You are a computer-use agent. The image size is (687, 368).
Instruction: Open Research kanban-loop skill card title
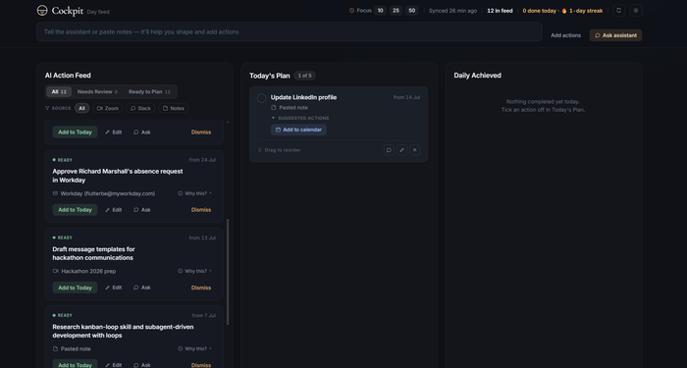[x=123, y=331]
